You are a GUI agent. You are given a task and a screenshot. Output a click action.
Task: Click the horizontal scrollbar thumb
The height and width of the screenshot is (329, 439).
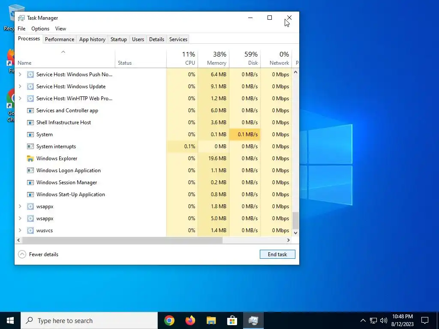tap(122, 240)
